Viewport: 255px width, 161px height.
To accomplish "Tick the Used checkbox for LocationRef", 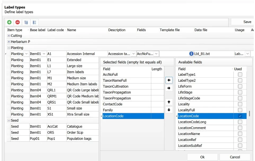I will click(x=240, y=140).
